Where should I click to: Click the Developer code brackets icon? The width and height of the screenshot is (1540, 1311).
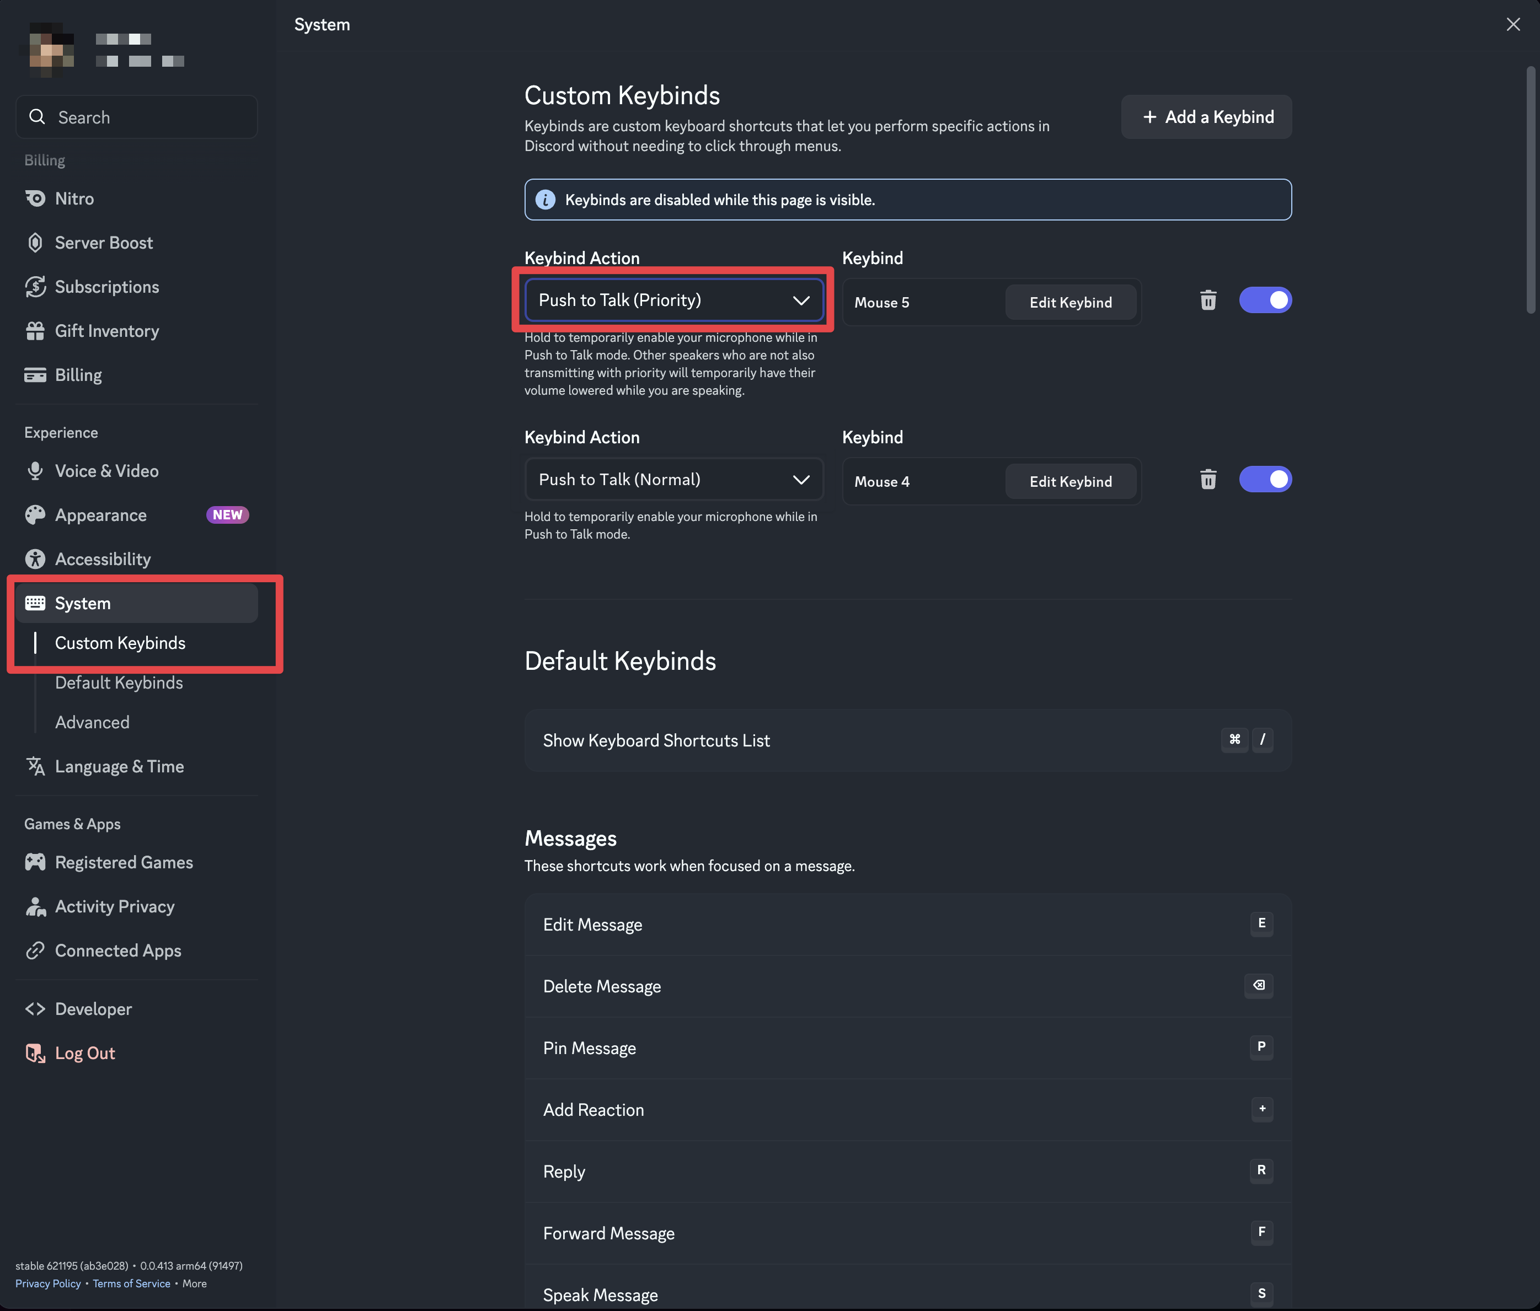35,1009
